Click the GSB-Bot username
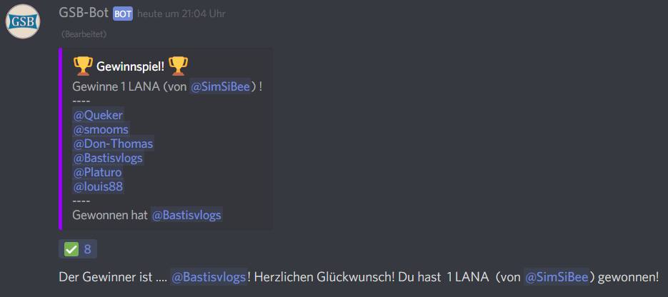 pos(84,13)
